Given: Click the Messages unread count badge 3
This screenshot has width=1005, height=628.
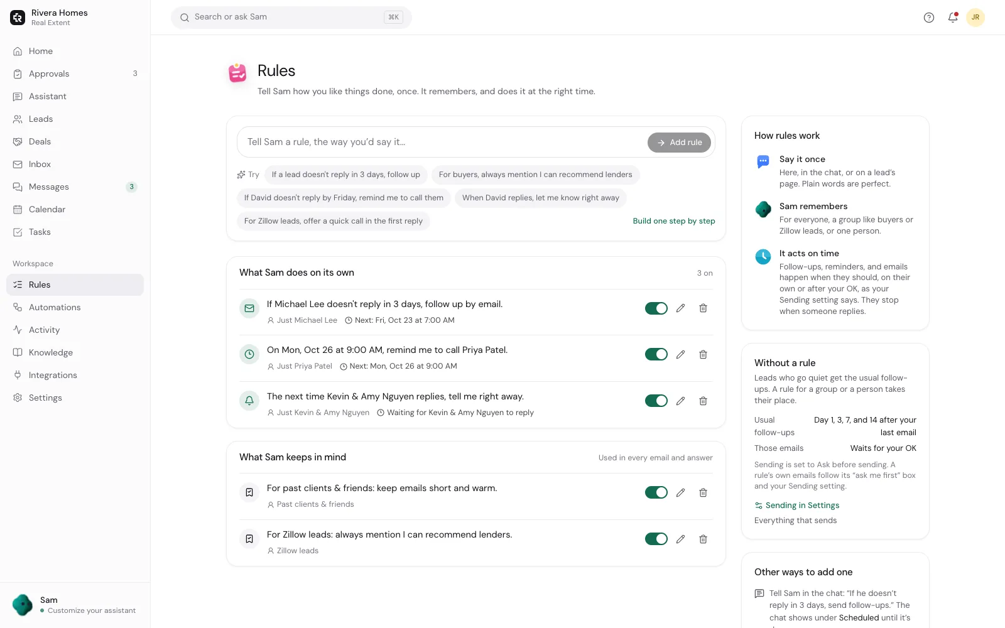Looking at the screenshot, I should point(131,187).
